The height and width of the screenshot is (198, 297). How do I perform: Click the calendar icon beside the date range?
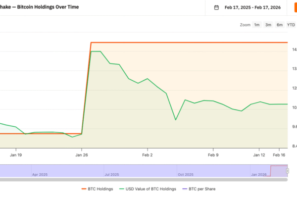pyautogui.click(x=216, y=7)
